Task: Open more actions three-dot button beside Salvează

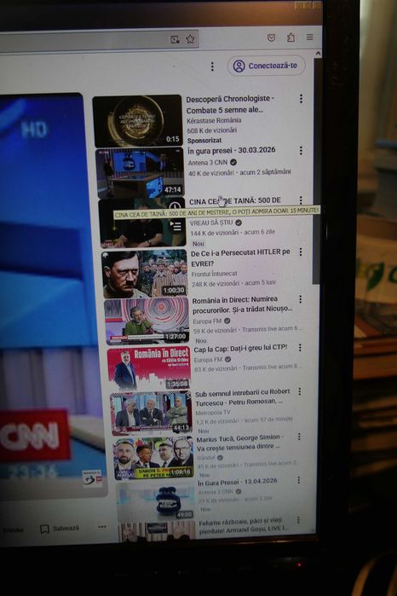Action: coord(102,527)
